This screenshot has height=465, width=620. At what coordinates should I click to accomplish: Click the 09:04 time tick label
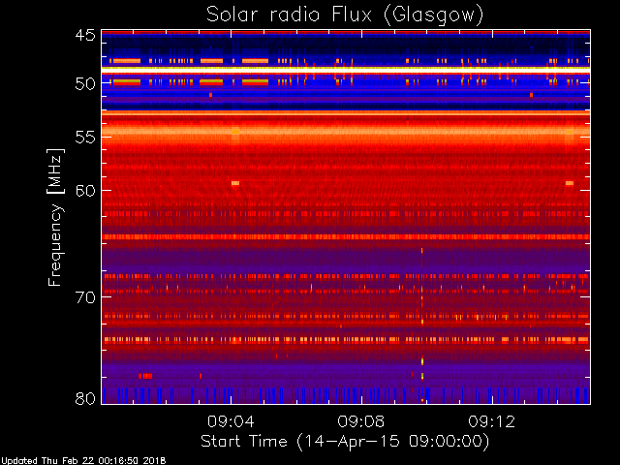pos(231,421)
